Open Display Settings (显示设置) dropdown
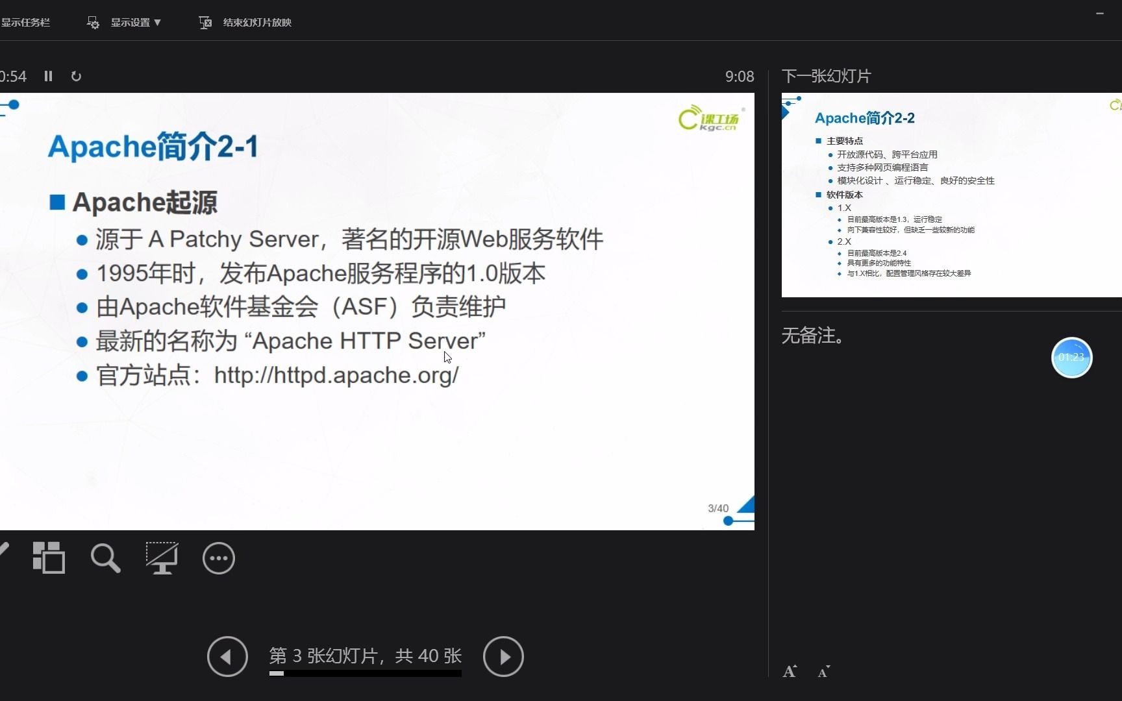 click(x=135, y=22)
